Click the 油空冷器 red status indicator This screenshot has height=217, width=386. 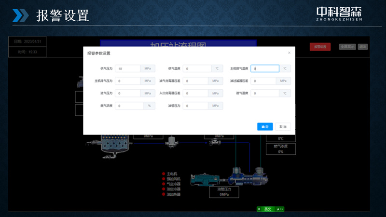(164, 189)
